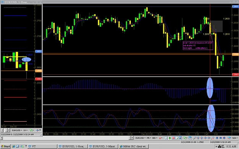Image resolution: width=239 pixels, height=149 pixels.
Task: Click the middle blue box alignment icon
Action: (221, 138)
